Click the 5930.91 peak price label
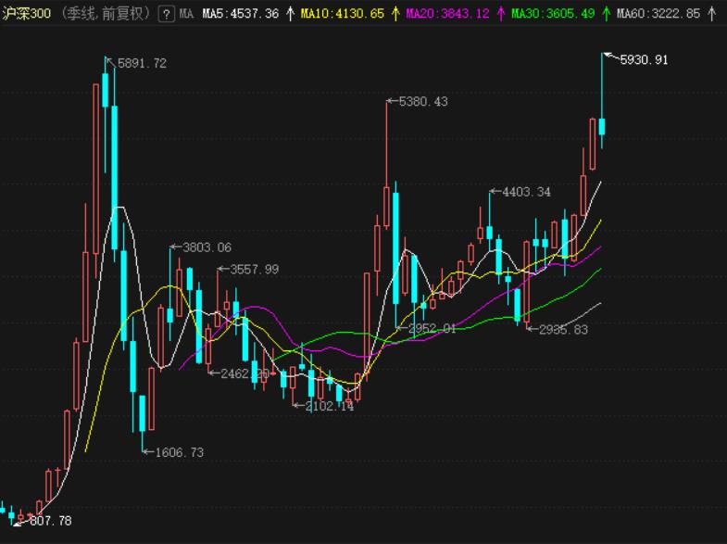The width and height of the screenshot is (727, 544). pyautogui.click(x=644, y=60)
